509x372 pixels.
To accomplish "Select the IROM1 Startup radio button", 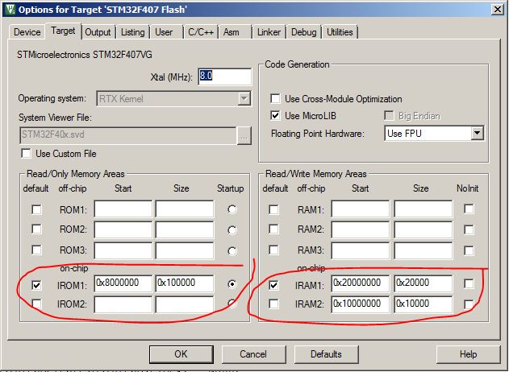I will (233, 285).
